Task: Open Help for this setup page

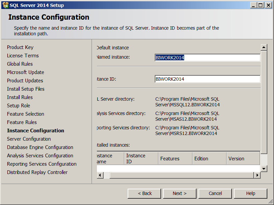Action: point(251,193)
